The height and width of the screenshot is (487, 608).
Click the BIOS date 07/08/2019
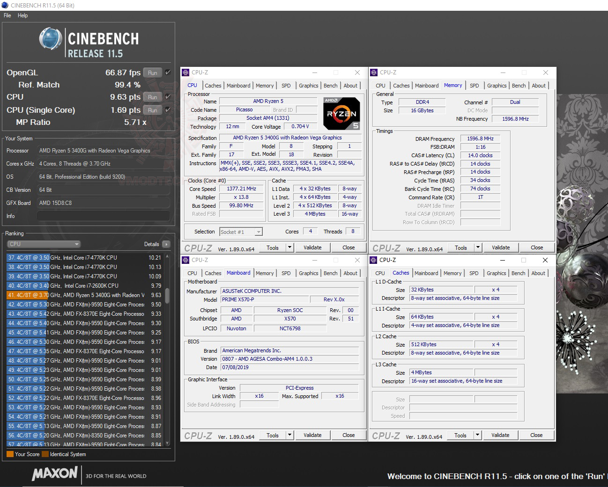click(x=290, y=367)
